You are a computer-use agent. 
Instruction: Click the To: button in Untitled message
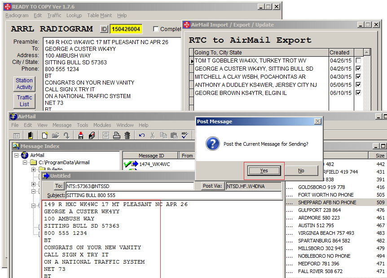point(59,186)
